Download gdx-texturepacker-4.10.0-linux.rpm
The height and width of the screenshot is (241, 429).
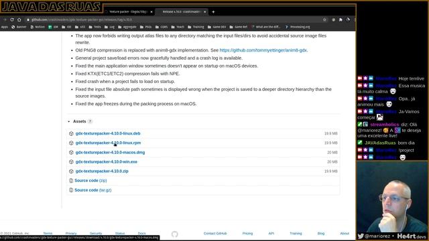[x=108, y=143]
